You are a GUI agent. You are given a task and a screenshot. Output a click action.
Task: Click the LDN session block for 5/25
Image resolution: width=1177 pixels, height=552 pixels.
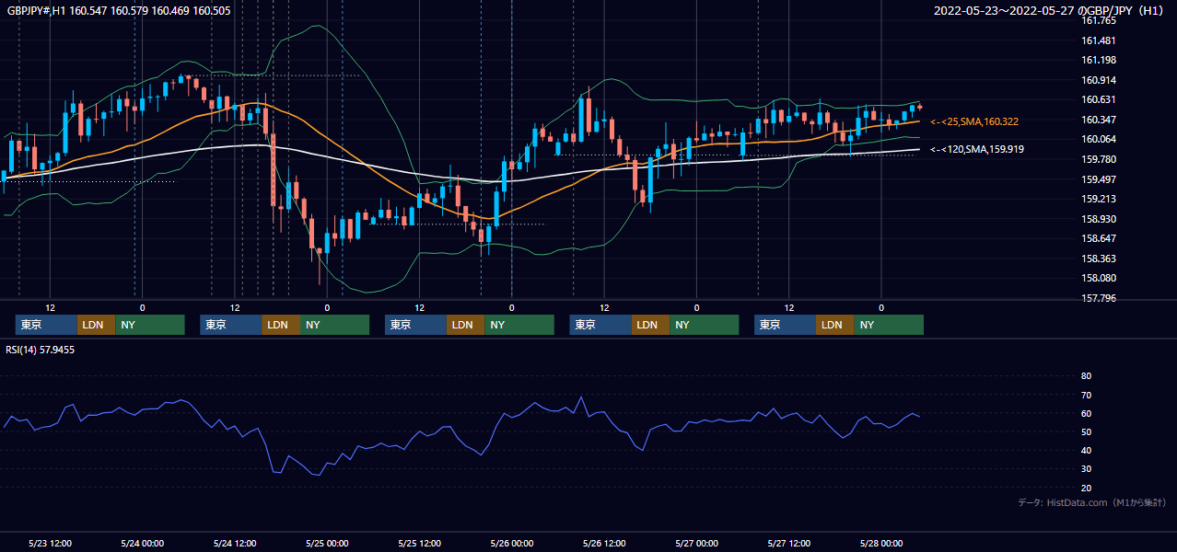465,325
